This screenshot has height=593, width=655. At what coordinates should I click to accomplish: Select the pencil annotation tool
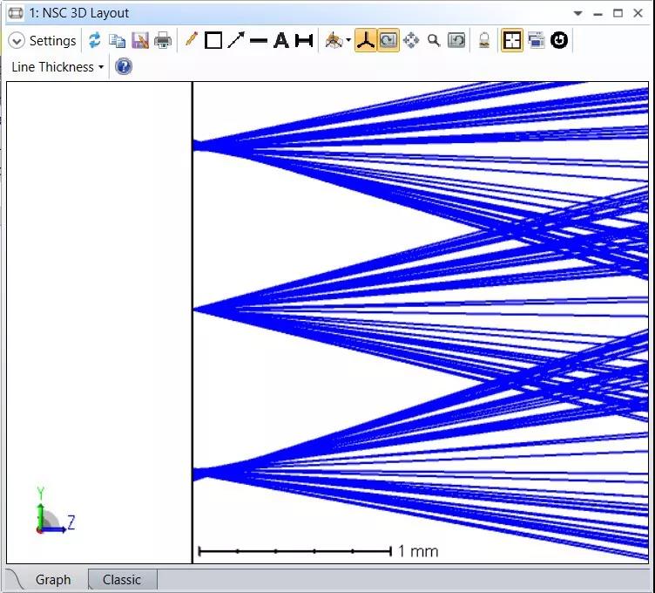tap(191, 41)
